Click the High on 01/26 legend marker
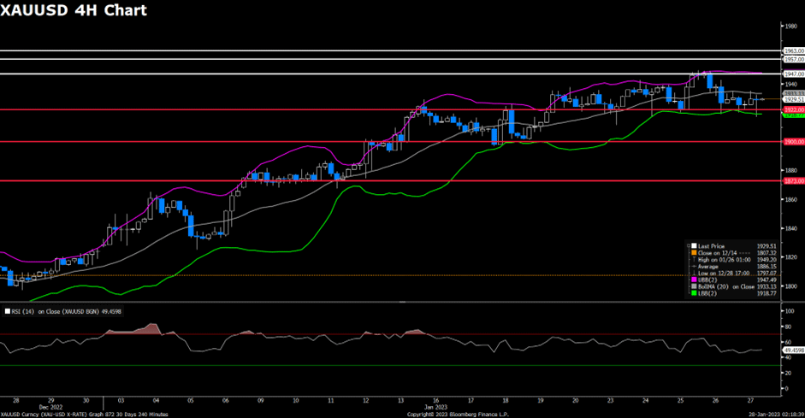This screenshot has width=805, height=418. point(692,259)
